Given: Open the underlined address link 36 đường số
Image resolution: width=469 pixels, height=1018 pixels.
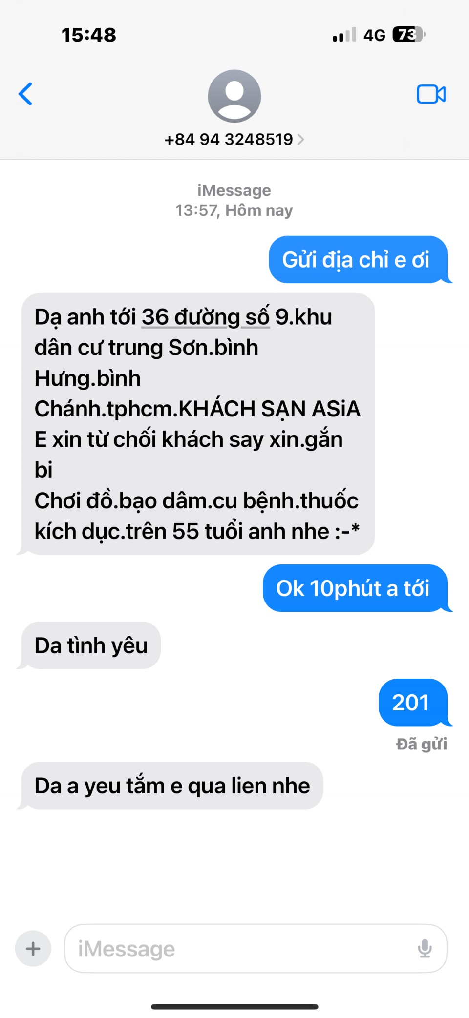Looking at the screenshot, I should point(206,317).
